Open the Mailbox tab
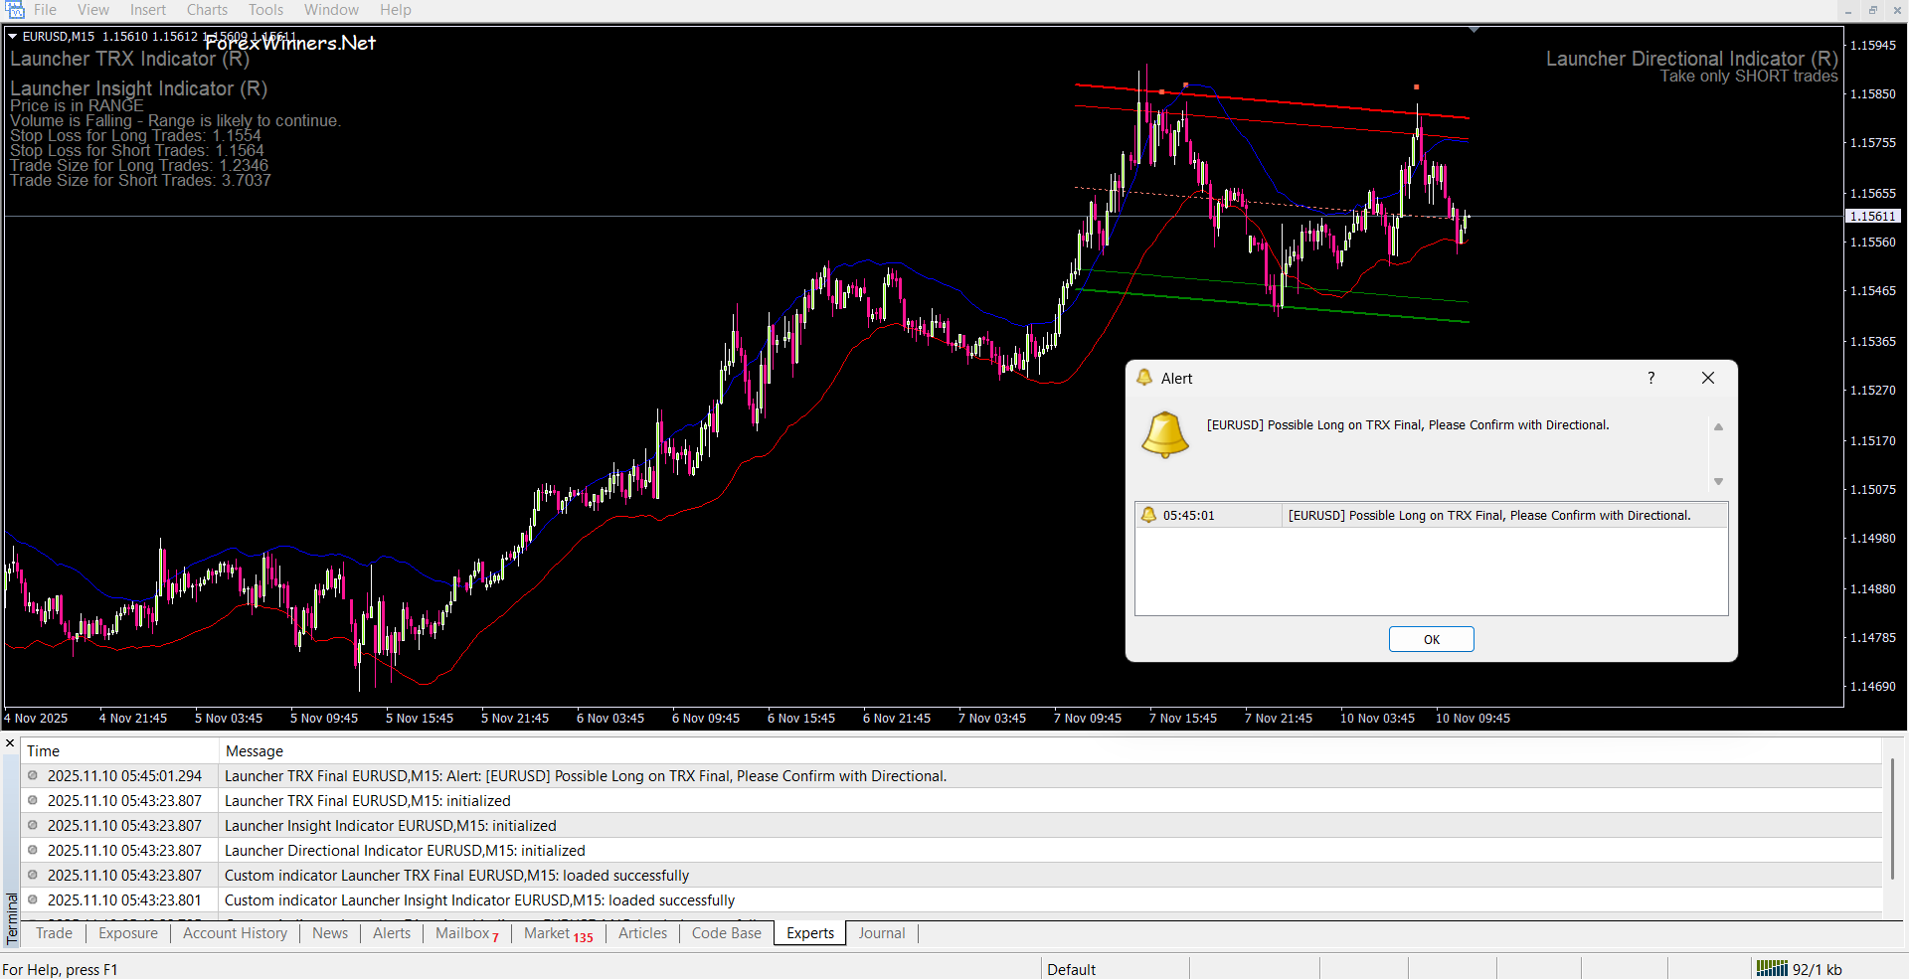1909x979 pixels. coord(463,933)
